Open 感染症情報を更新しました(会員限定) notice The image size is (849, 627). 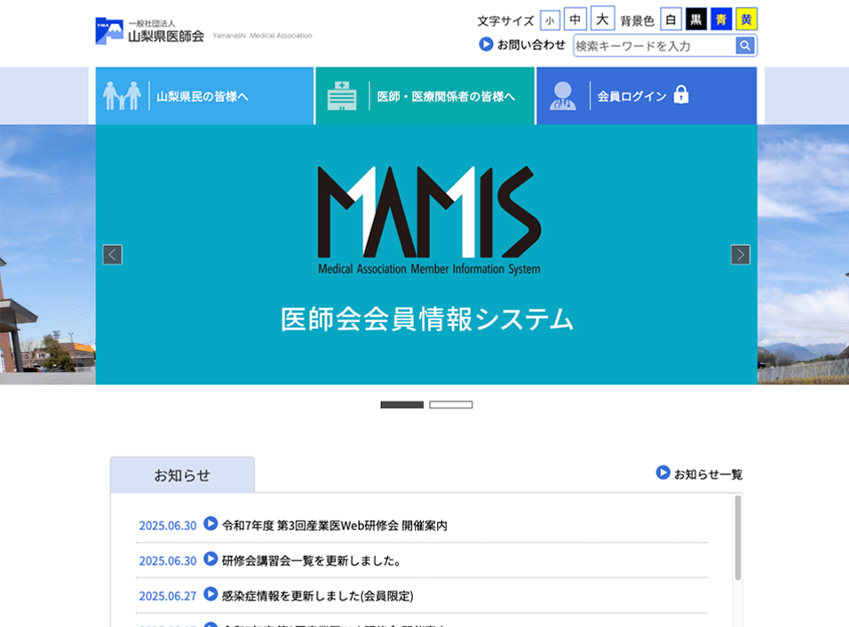pyautogui.click(x=317, y=596)
